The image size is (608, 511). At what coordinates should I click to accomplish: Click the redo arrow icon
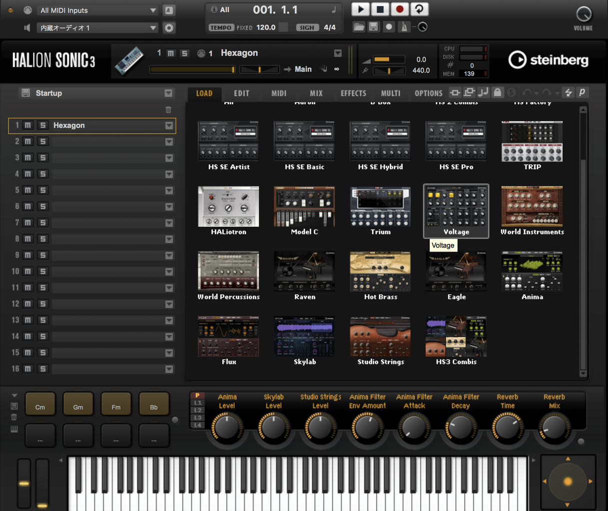[547, 93]
